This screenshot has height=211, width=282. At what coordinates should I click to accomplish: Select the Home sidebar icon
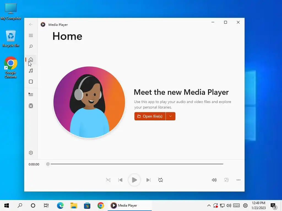(x=31, y=60)
